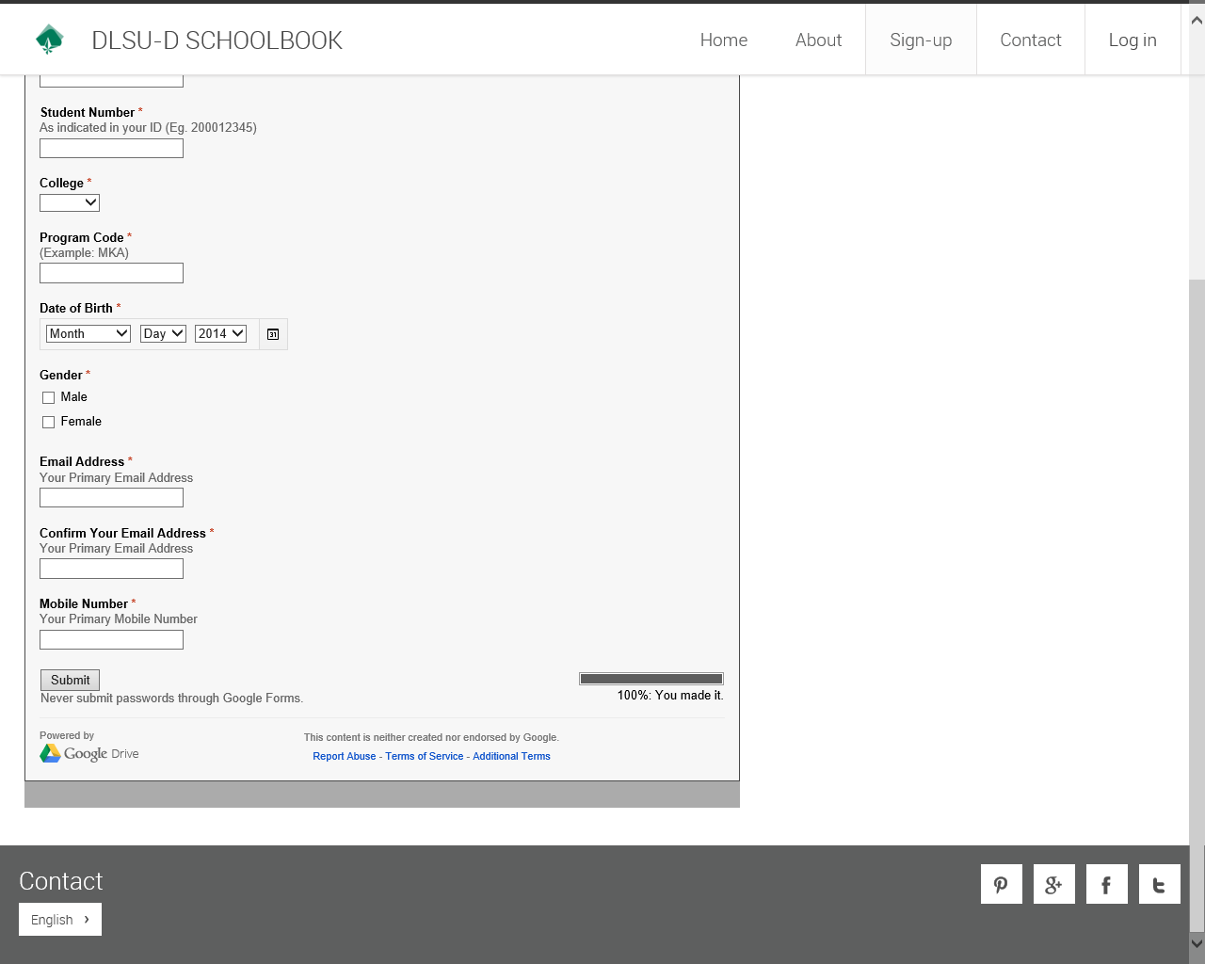Open the date picker calendar icon

273,334
